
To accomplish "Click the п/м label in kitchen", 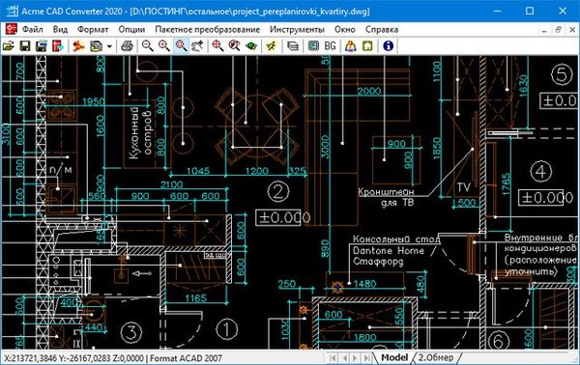I will [61, 170].
